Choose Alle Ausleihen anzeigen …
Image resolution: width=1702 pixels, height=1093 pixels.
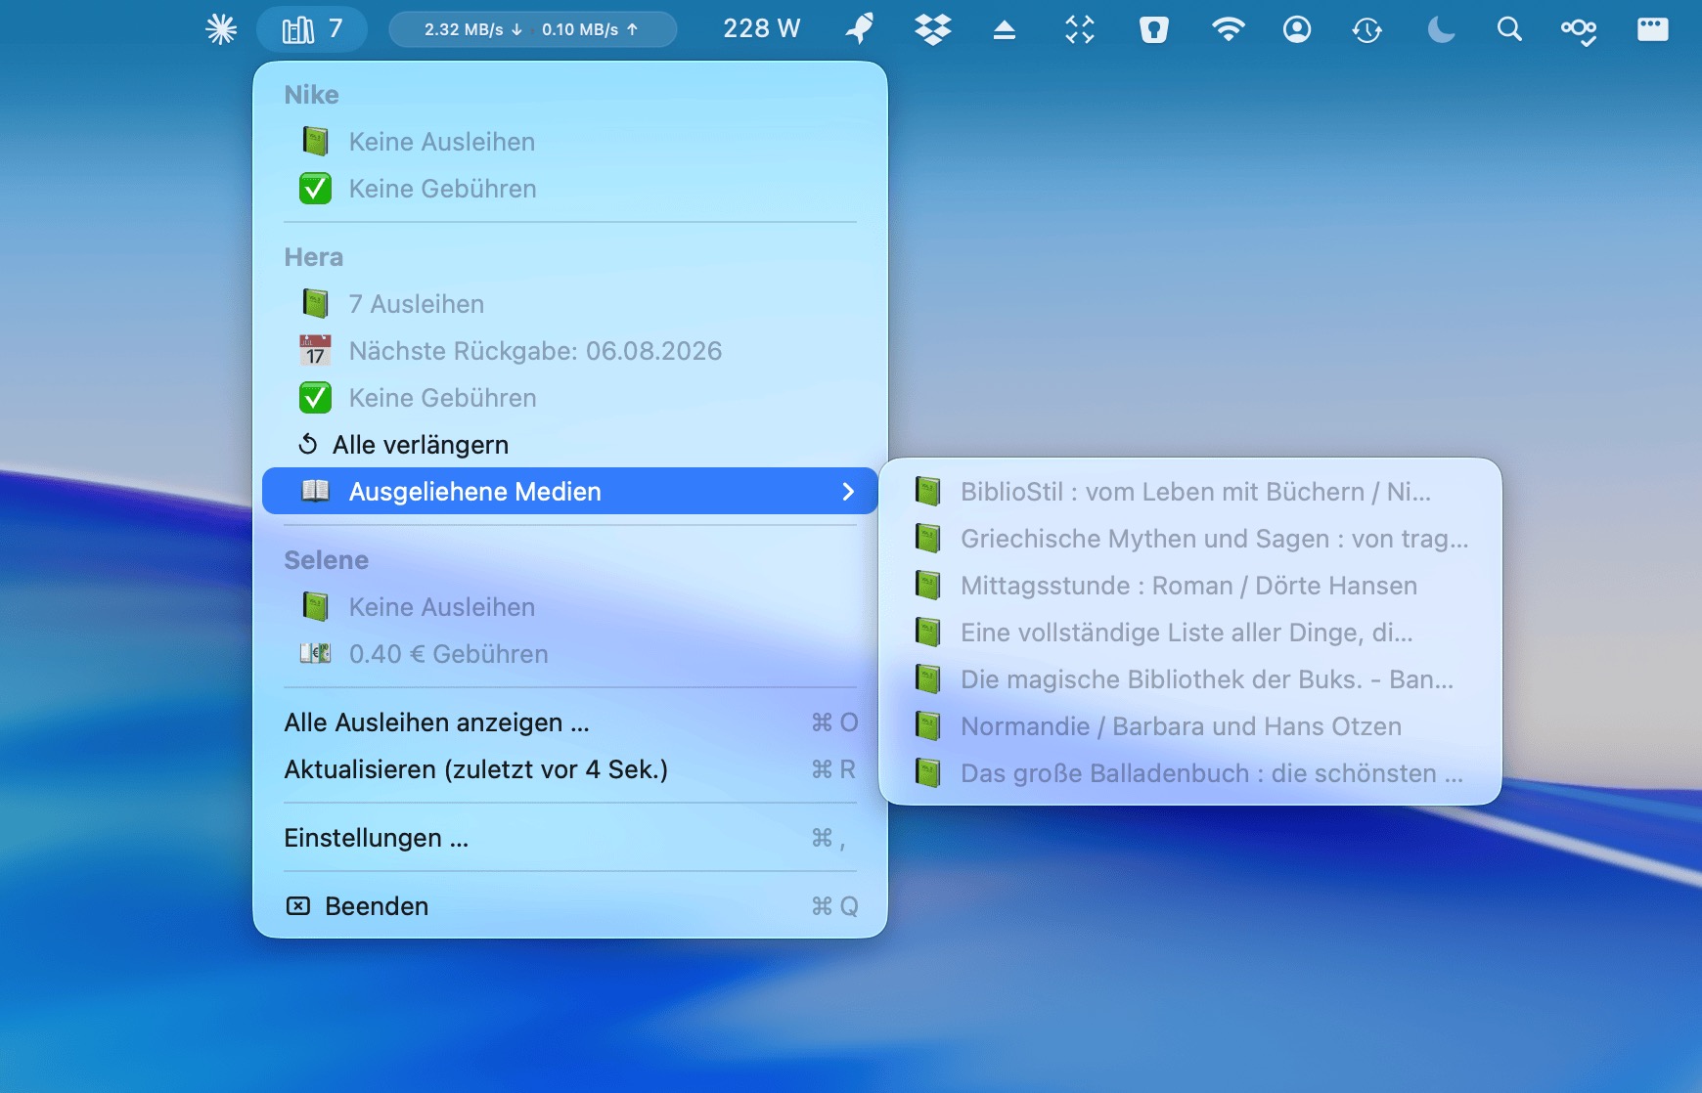click(570, 722)
